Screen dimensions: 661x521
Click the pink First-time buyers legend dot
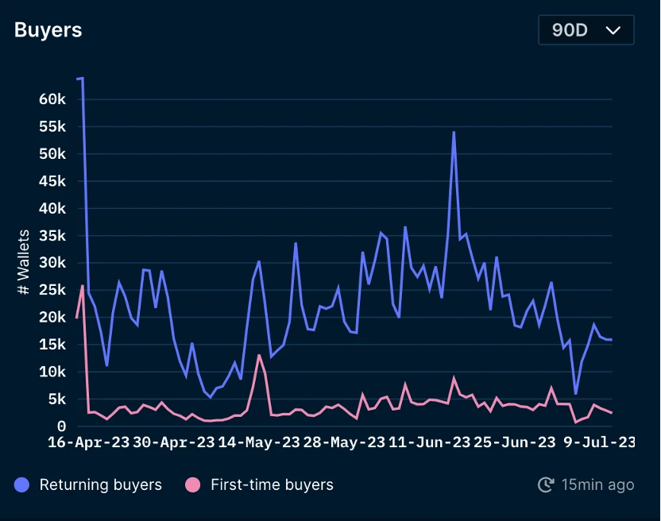coord(193,484)
